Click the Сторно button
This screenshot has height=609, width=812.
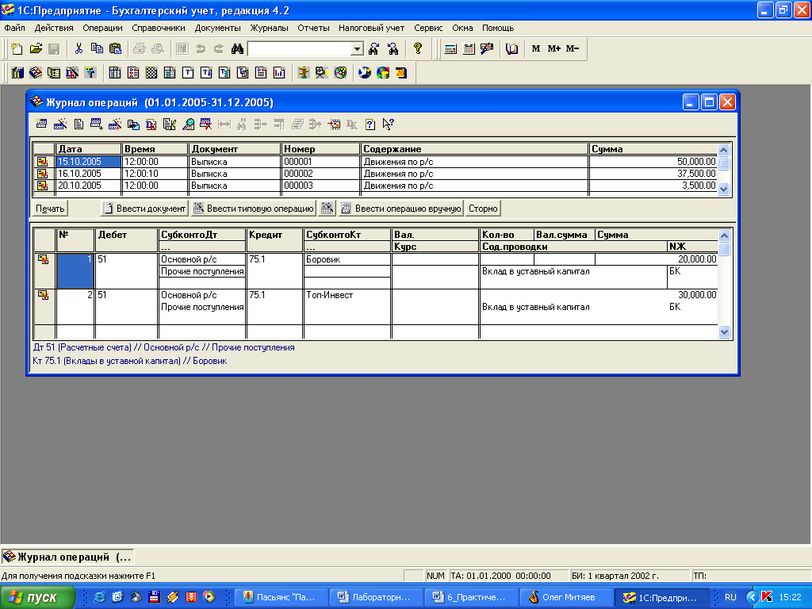483,209
